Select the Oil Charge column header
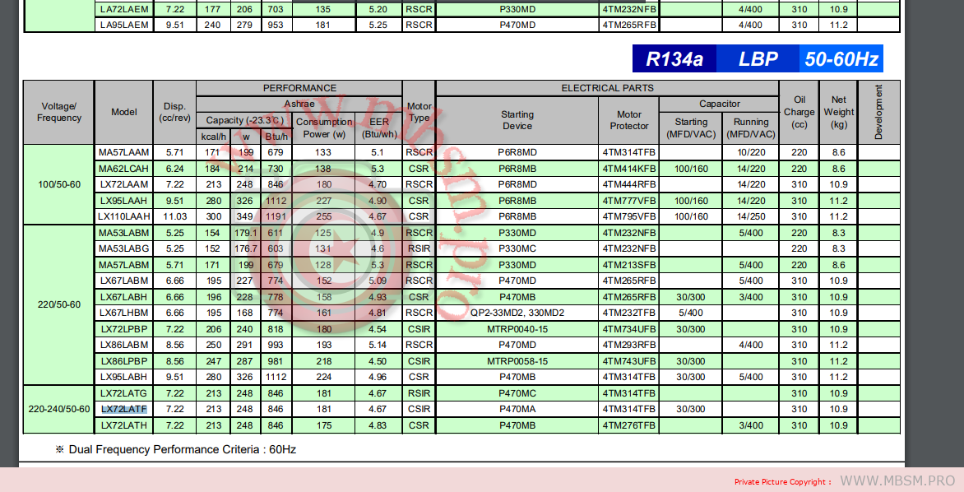This screenshot has width=964, height=492. [799, 112]
